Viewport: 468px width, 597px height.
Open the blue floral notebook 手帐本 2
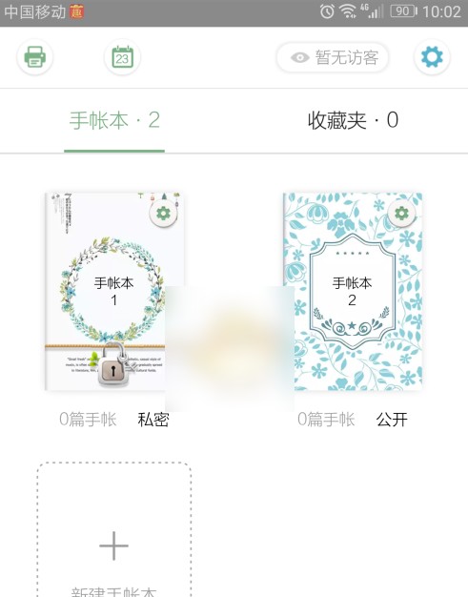(x=353, y=292)
